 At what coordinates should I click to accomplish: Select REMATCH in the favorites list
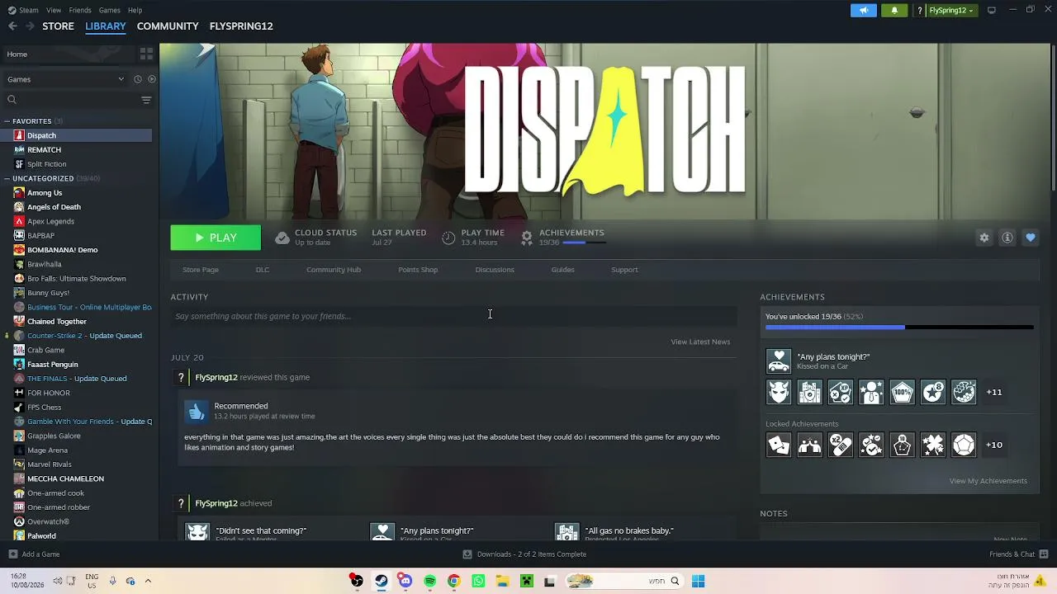point(45,150)
